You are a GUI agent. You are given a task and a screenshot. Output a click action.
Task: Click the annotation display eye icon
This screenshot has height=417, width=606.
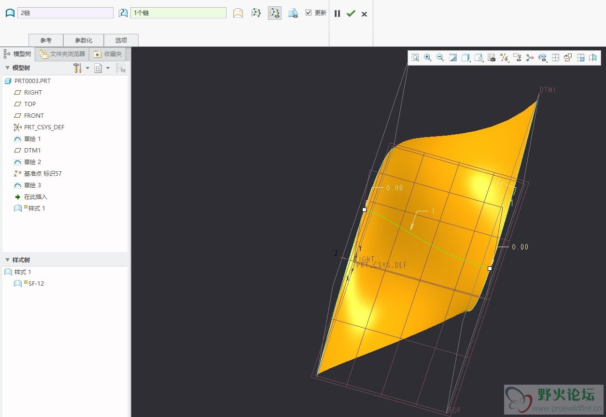517,57
